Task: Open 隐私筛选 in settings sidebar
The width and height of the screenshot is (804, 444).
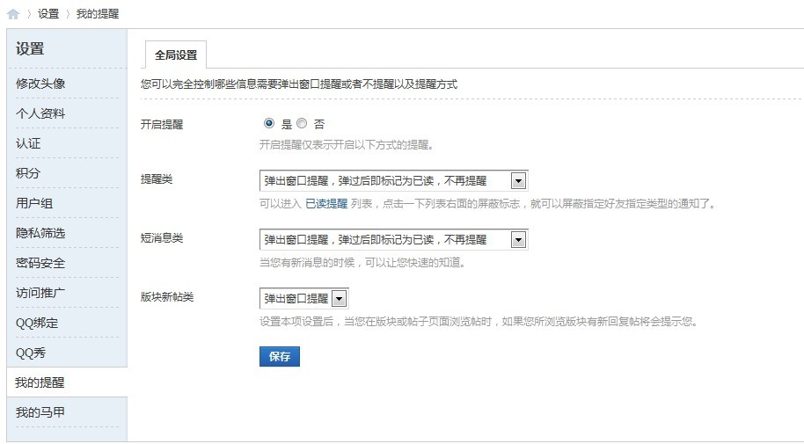Action: click(x=40, y=233)
